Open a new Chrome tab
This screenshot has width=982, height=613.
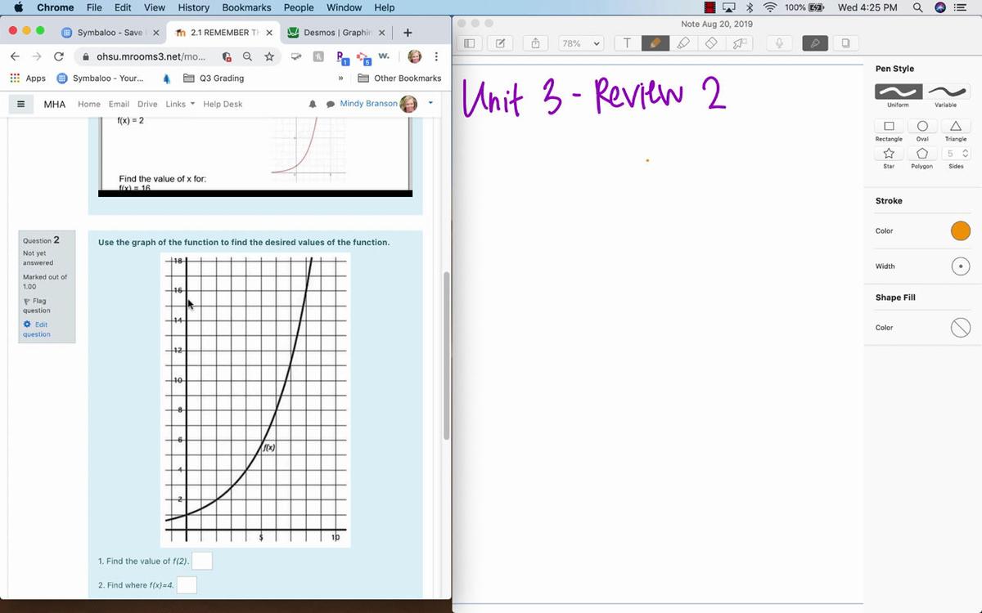point(408,33)
